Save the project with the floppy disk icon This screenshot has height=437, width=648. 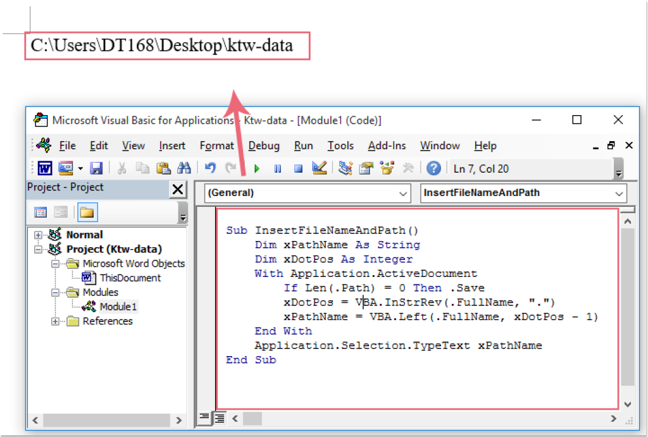click(96, 169)
